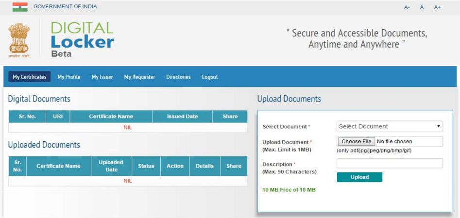This screenshot has height=218, width=460.
Task: Click the green Upload button
Action: point(359,177)
